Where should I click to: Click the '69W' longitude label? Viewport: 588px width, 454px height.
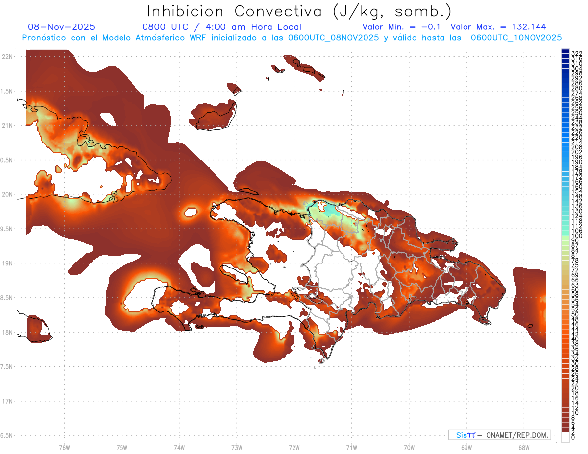pyautogui.click(x=466, y=447)
